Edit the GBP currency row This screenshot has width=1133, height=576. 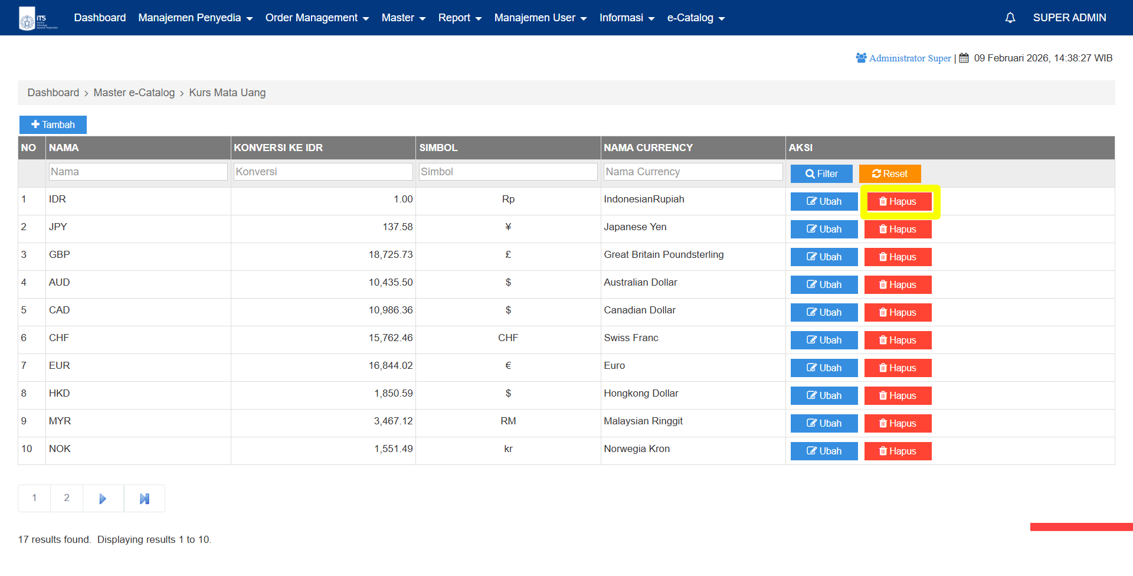pyautogui.click(x=824, y=257)
